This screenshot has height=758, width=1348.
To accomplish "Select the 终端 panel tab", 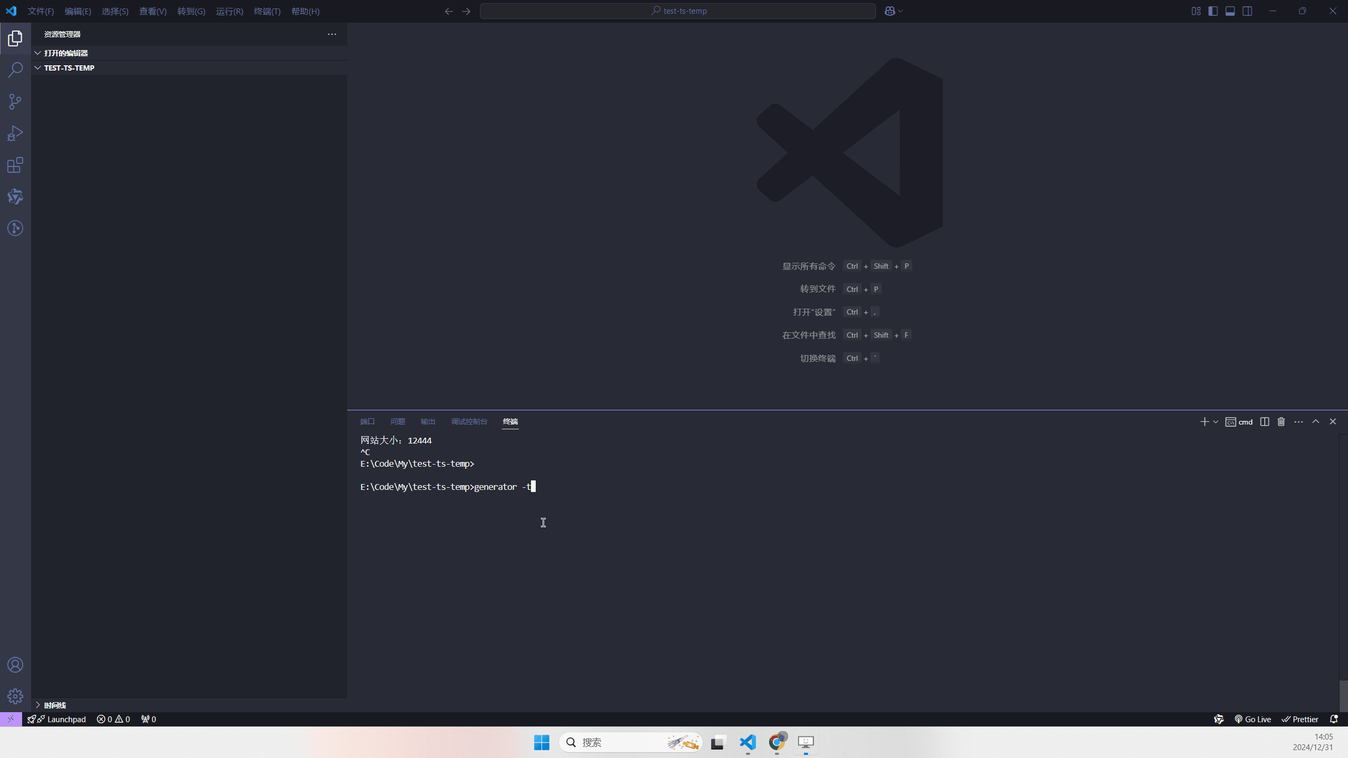I will pos(510,421).
